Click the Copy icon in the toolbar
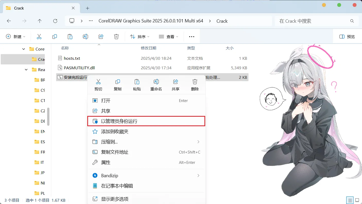The width and height of the screenshot is (362, 204). (55, 37)
